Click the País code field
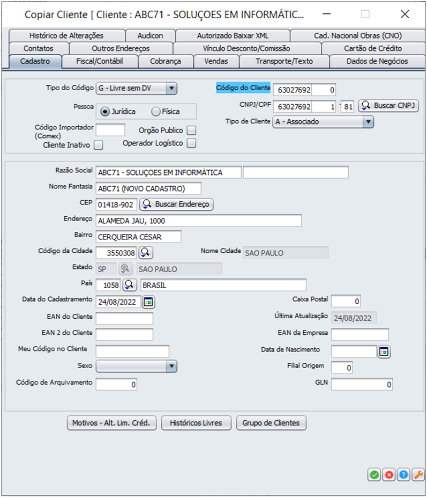 [x=108, y=285]
